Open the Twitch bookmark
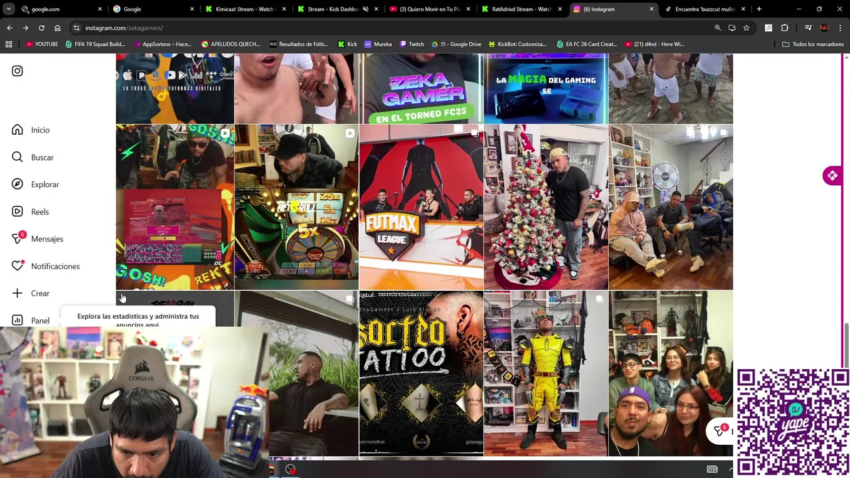 411,44
